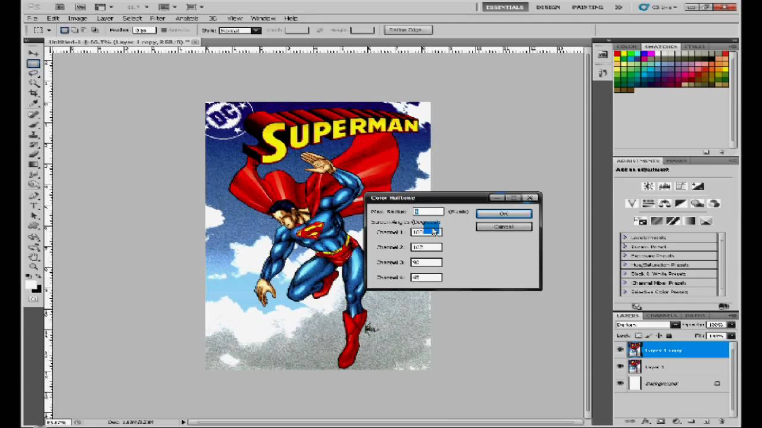
Task: Switch to the Paths tab
Action: click(695, 316)
